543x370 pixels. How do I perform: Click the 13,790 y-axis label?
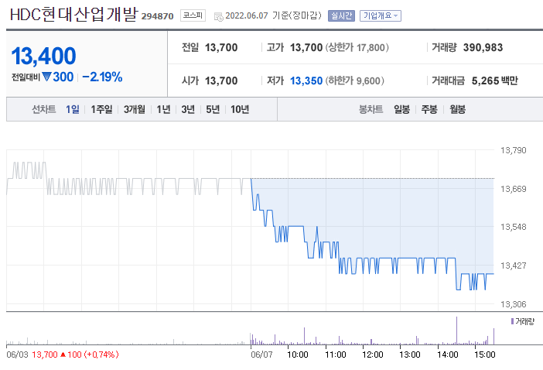point(513,150)
